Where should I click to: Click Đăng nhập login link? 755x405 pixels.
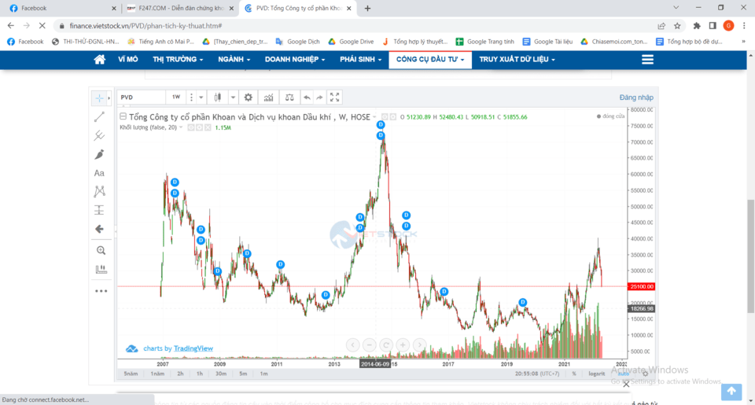point(636,98)
